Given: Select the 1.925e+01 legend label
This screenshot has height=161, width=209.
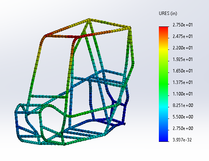Looking at the screenshot, I should click(183, 59).
